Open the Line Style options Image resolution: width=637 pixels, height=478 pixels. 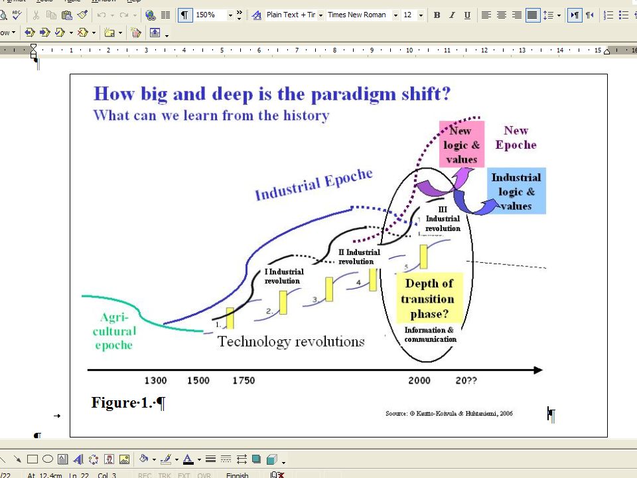(x=210, y=459)
